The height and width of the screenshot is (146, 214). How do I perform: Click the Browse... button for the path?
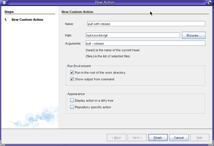[x=193, y=35]
